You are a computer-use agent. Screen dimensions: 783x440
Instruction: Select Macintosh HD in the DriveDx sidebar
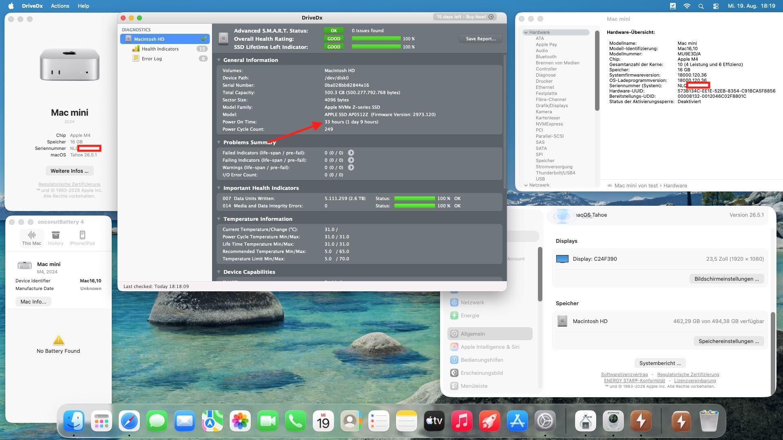tap(165, 39)
